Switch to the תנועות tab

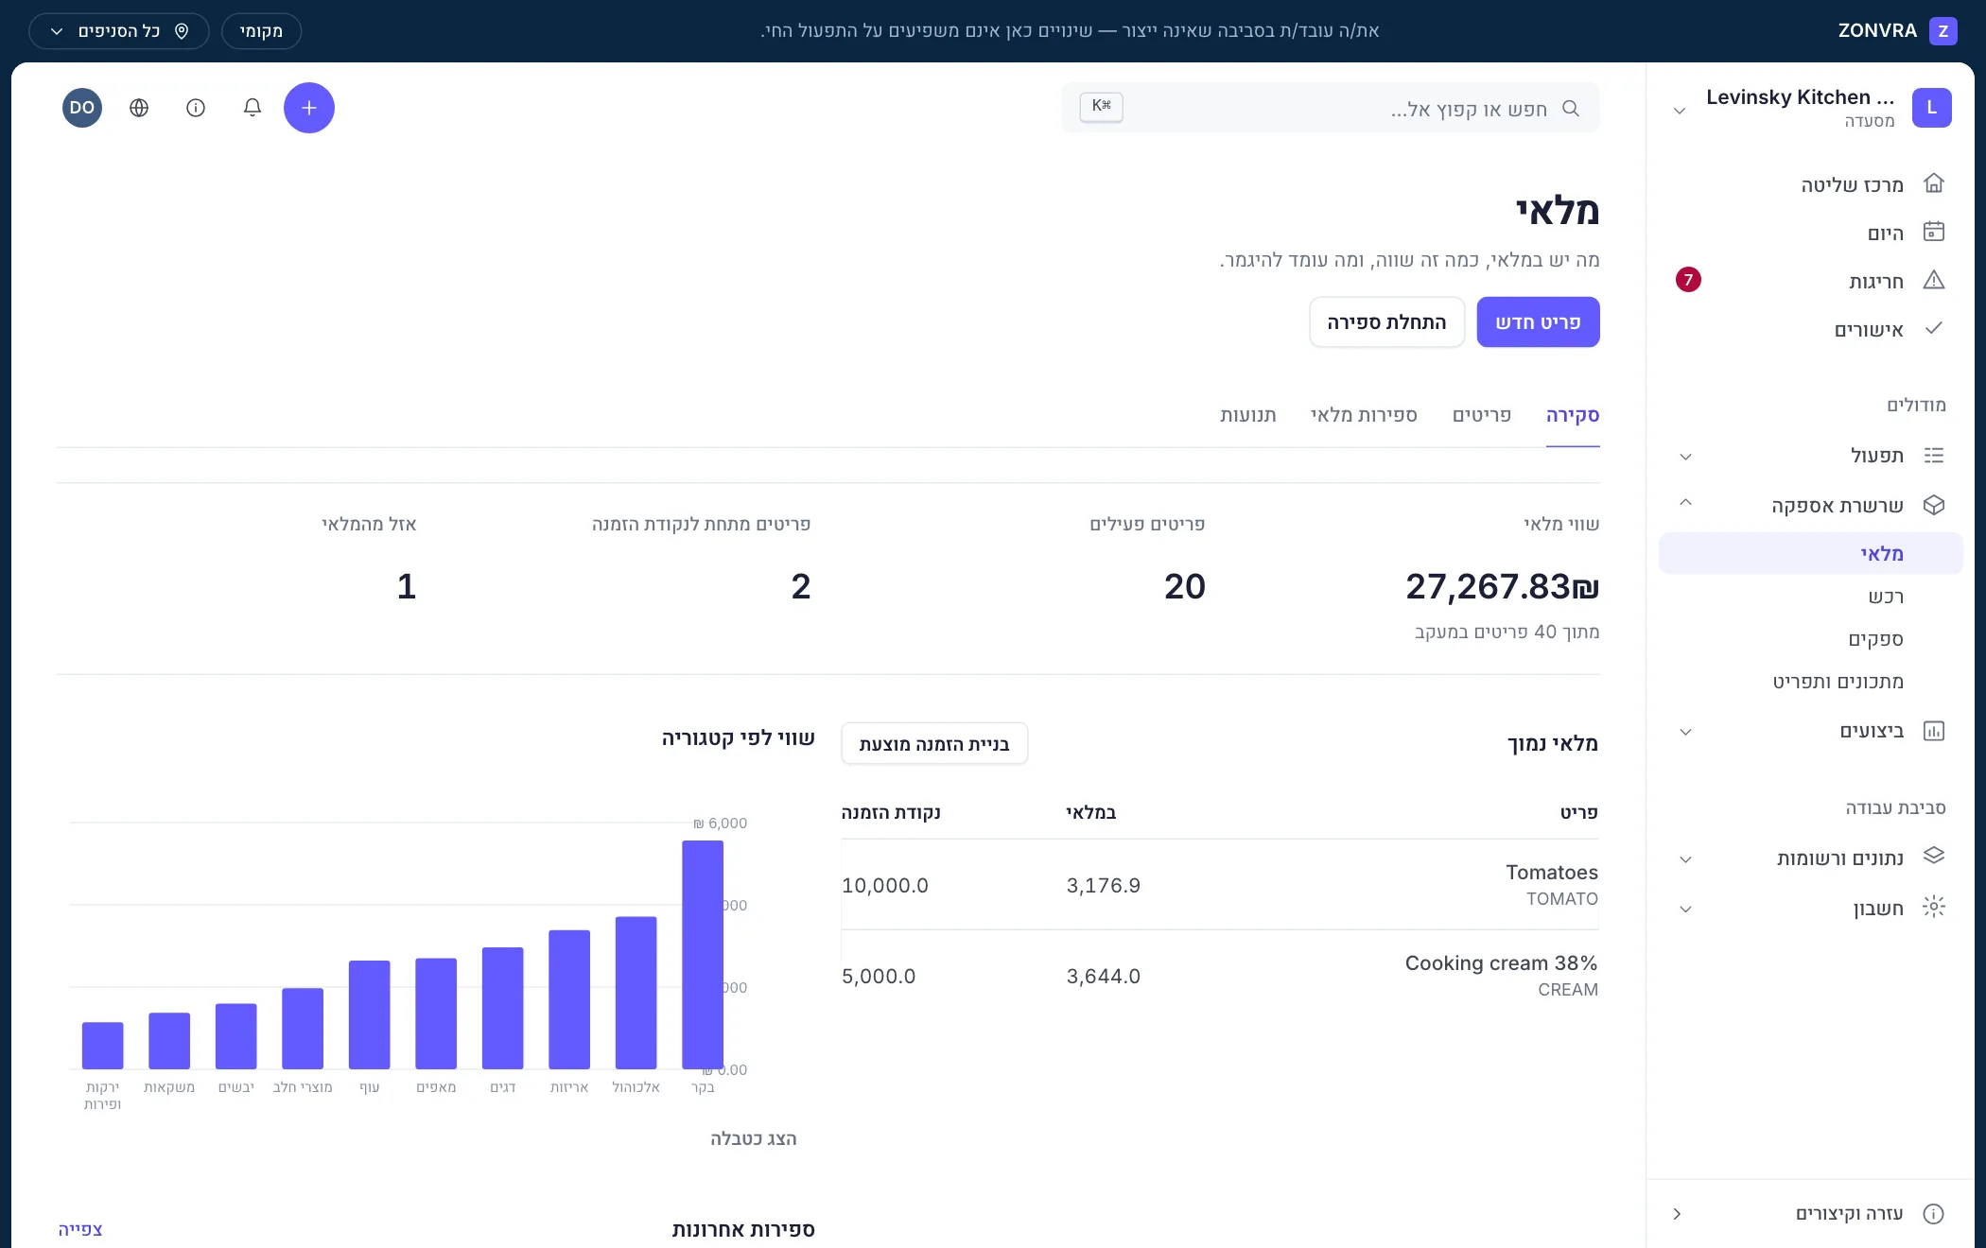pyautogui.click(x=1248, y=415)
